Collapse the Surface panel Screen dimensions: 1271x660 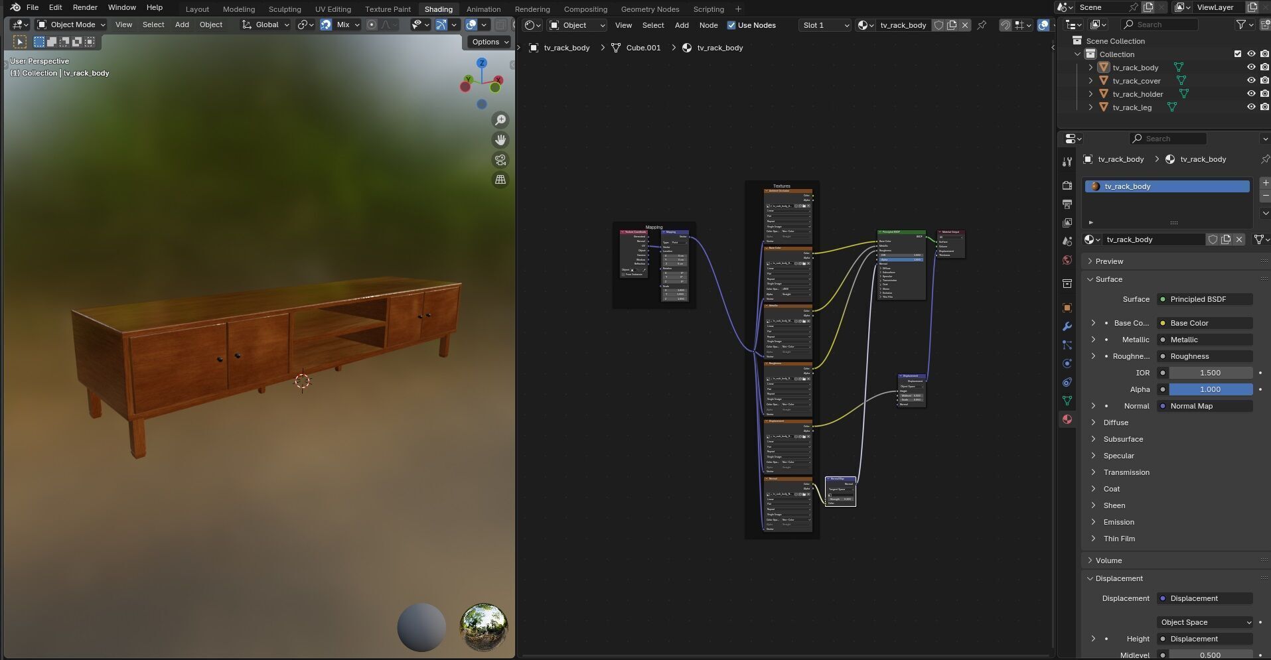pos(1109,279)
